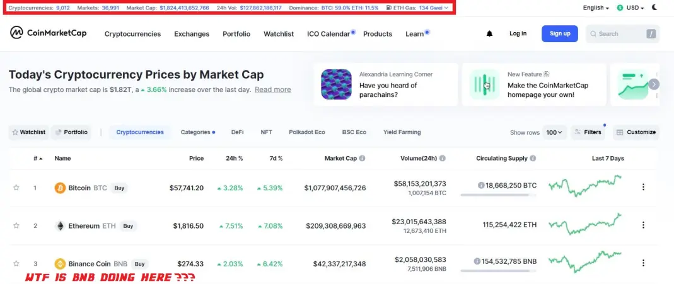Star Ethereum to add to watchlist

click(x=16, y=225)
